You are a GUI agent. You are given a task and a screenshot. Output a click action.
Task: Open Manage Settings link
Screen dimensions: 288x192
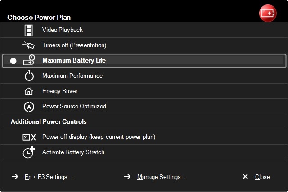coord(162,177)
